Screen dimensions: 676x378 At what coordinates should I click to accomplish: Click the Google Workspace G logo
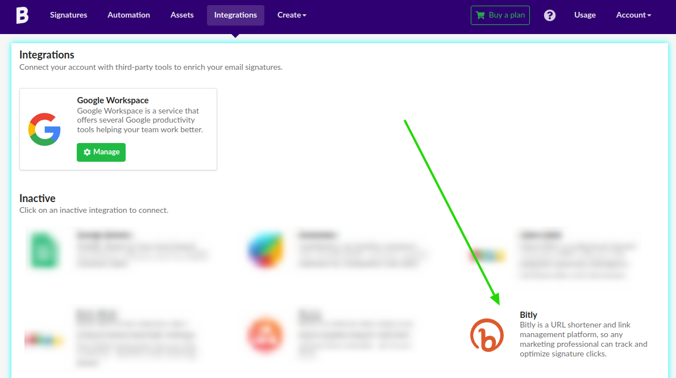pyautogui.click(x=44, y=129)
